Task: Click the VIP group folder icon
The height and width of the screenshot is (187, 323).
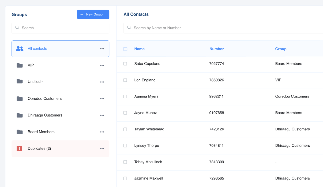Action: 20,65
